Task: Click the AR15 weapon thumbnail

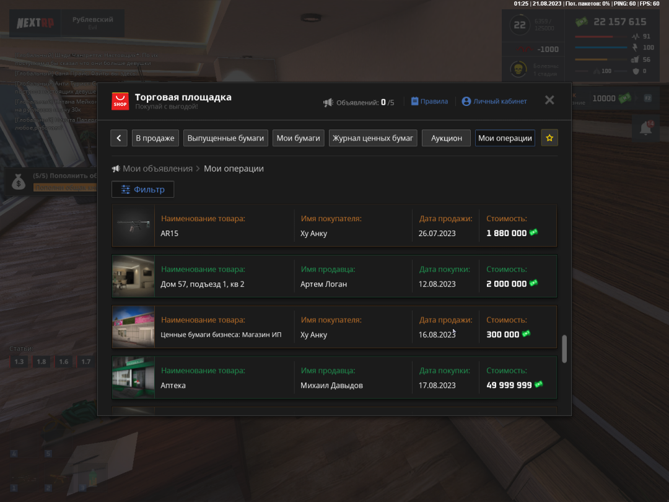Action: (133, 226)
